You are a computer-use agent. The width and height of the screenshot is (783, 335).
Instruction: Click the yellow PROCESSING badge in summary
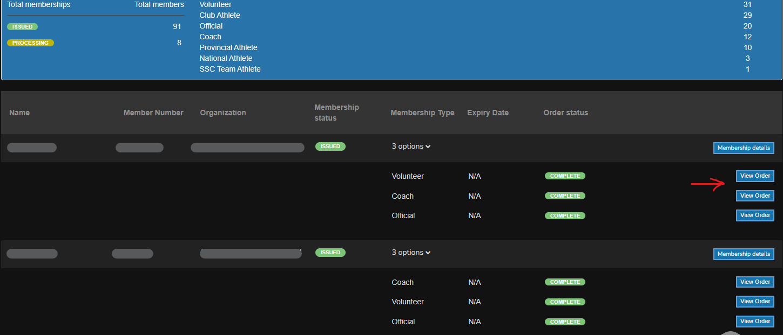pyautogui.click(x=30, y=43)
